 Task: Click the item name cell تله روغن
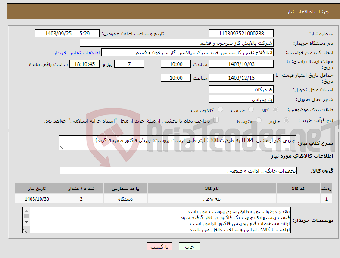[x=212, y=199]
